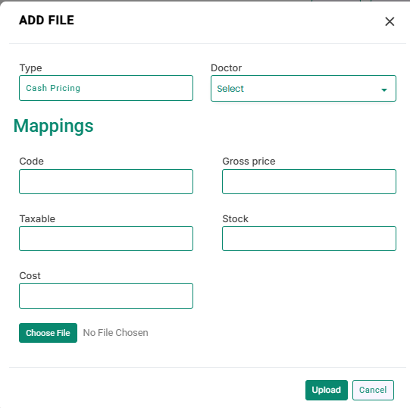
Task: Focus the Code mapping input box
Action: [x=106, y=181]
